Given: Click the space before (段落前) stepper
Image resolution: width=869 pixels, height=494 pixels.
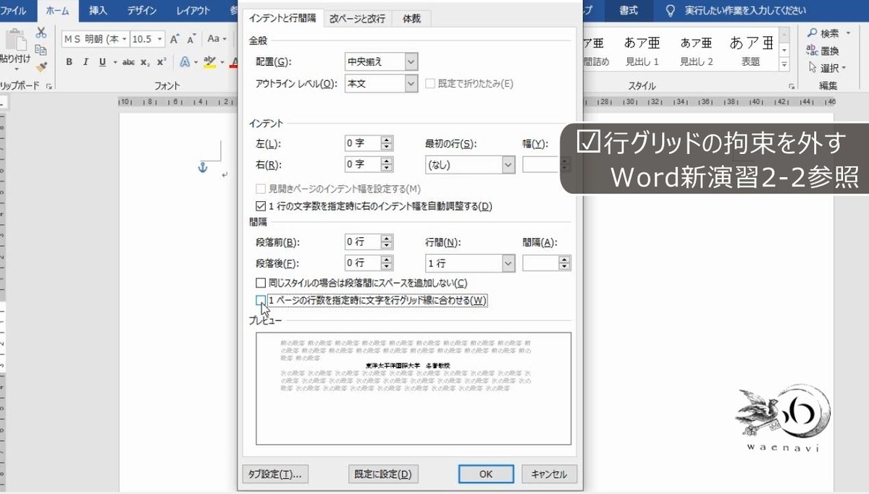Looking at the screenshot, I should pyautogui.click(x=387, y=242).
